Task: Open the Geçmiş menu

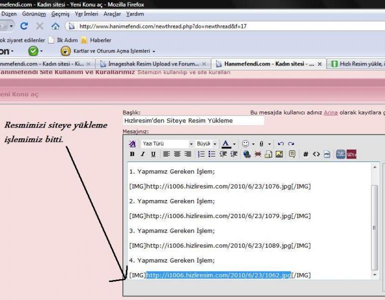Action: (x=60, y=14)
